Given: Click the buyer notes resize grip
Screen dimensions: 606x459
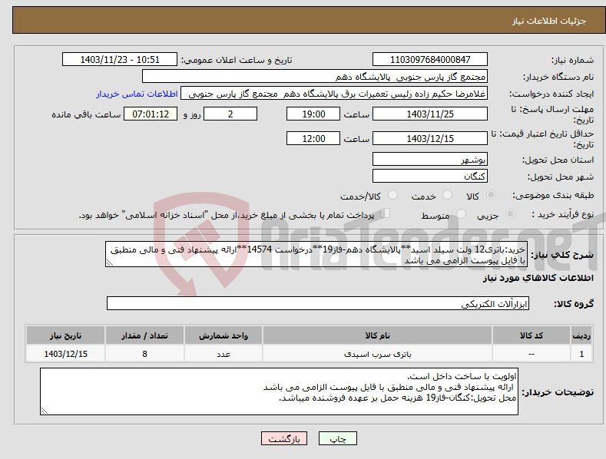Looking at the screenshot, I should coord(45,411).
